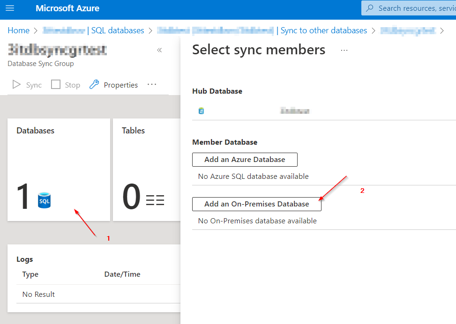The height and width of the screenshot is (324, 456).
Task: Click the Select sync members heading
Action: click(x=259, y=50)
